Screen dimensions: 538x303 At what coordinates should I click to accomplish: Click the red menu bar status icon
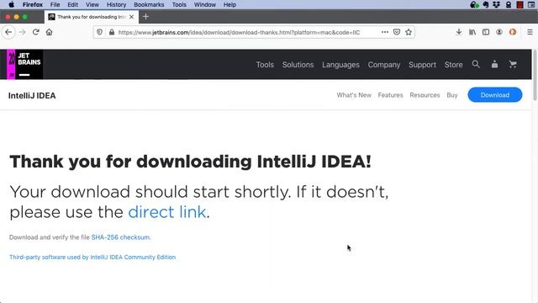coord(520,4)
